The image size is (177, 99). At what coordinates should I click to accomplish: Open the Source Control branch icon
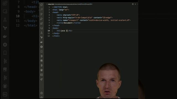click(x=41, y=14)
